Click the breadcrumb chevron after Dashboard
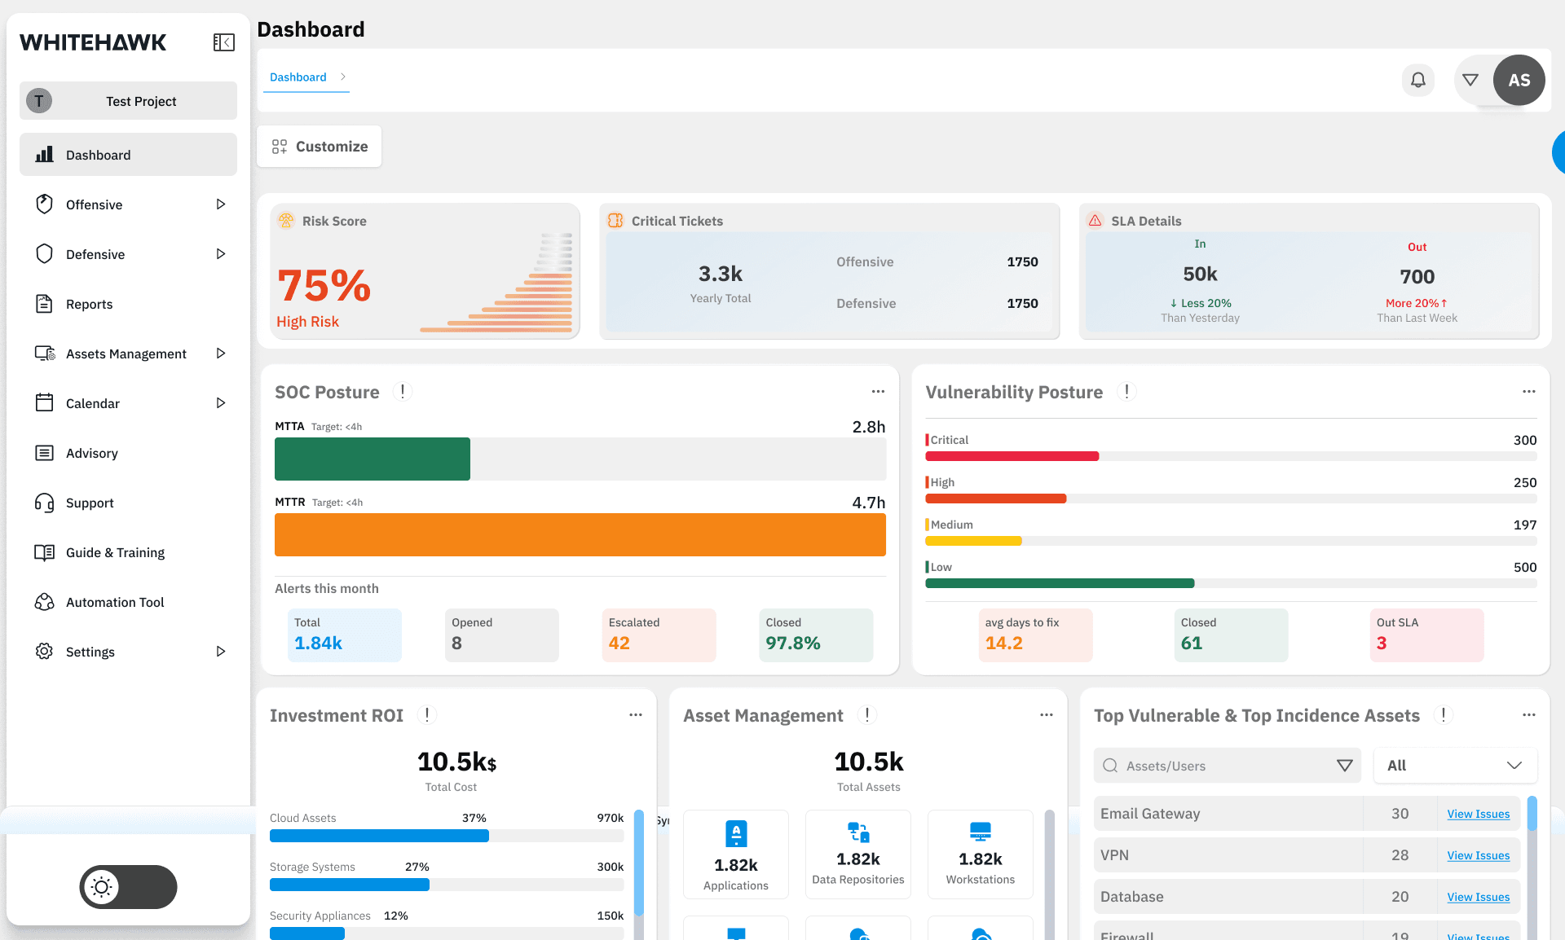 point(343,77)
